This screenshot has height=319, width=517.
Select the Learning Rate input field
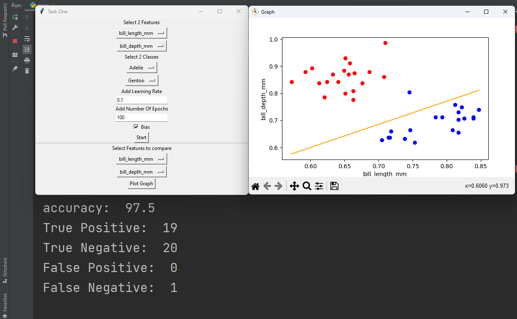pos(141,100)
